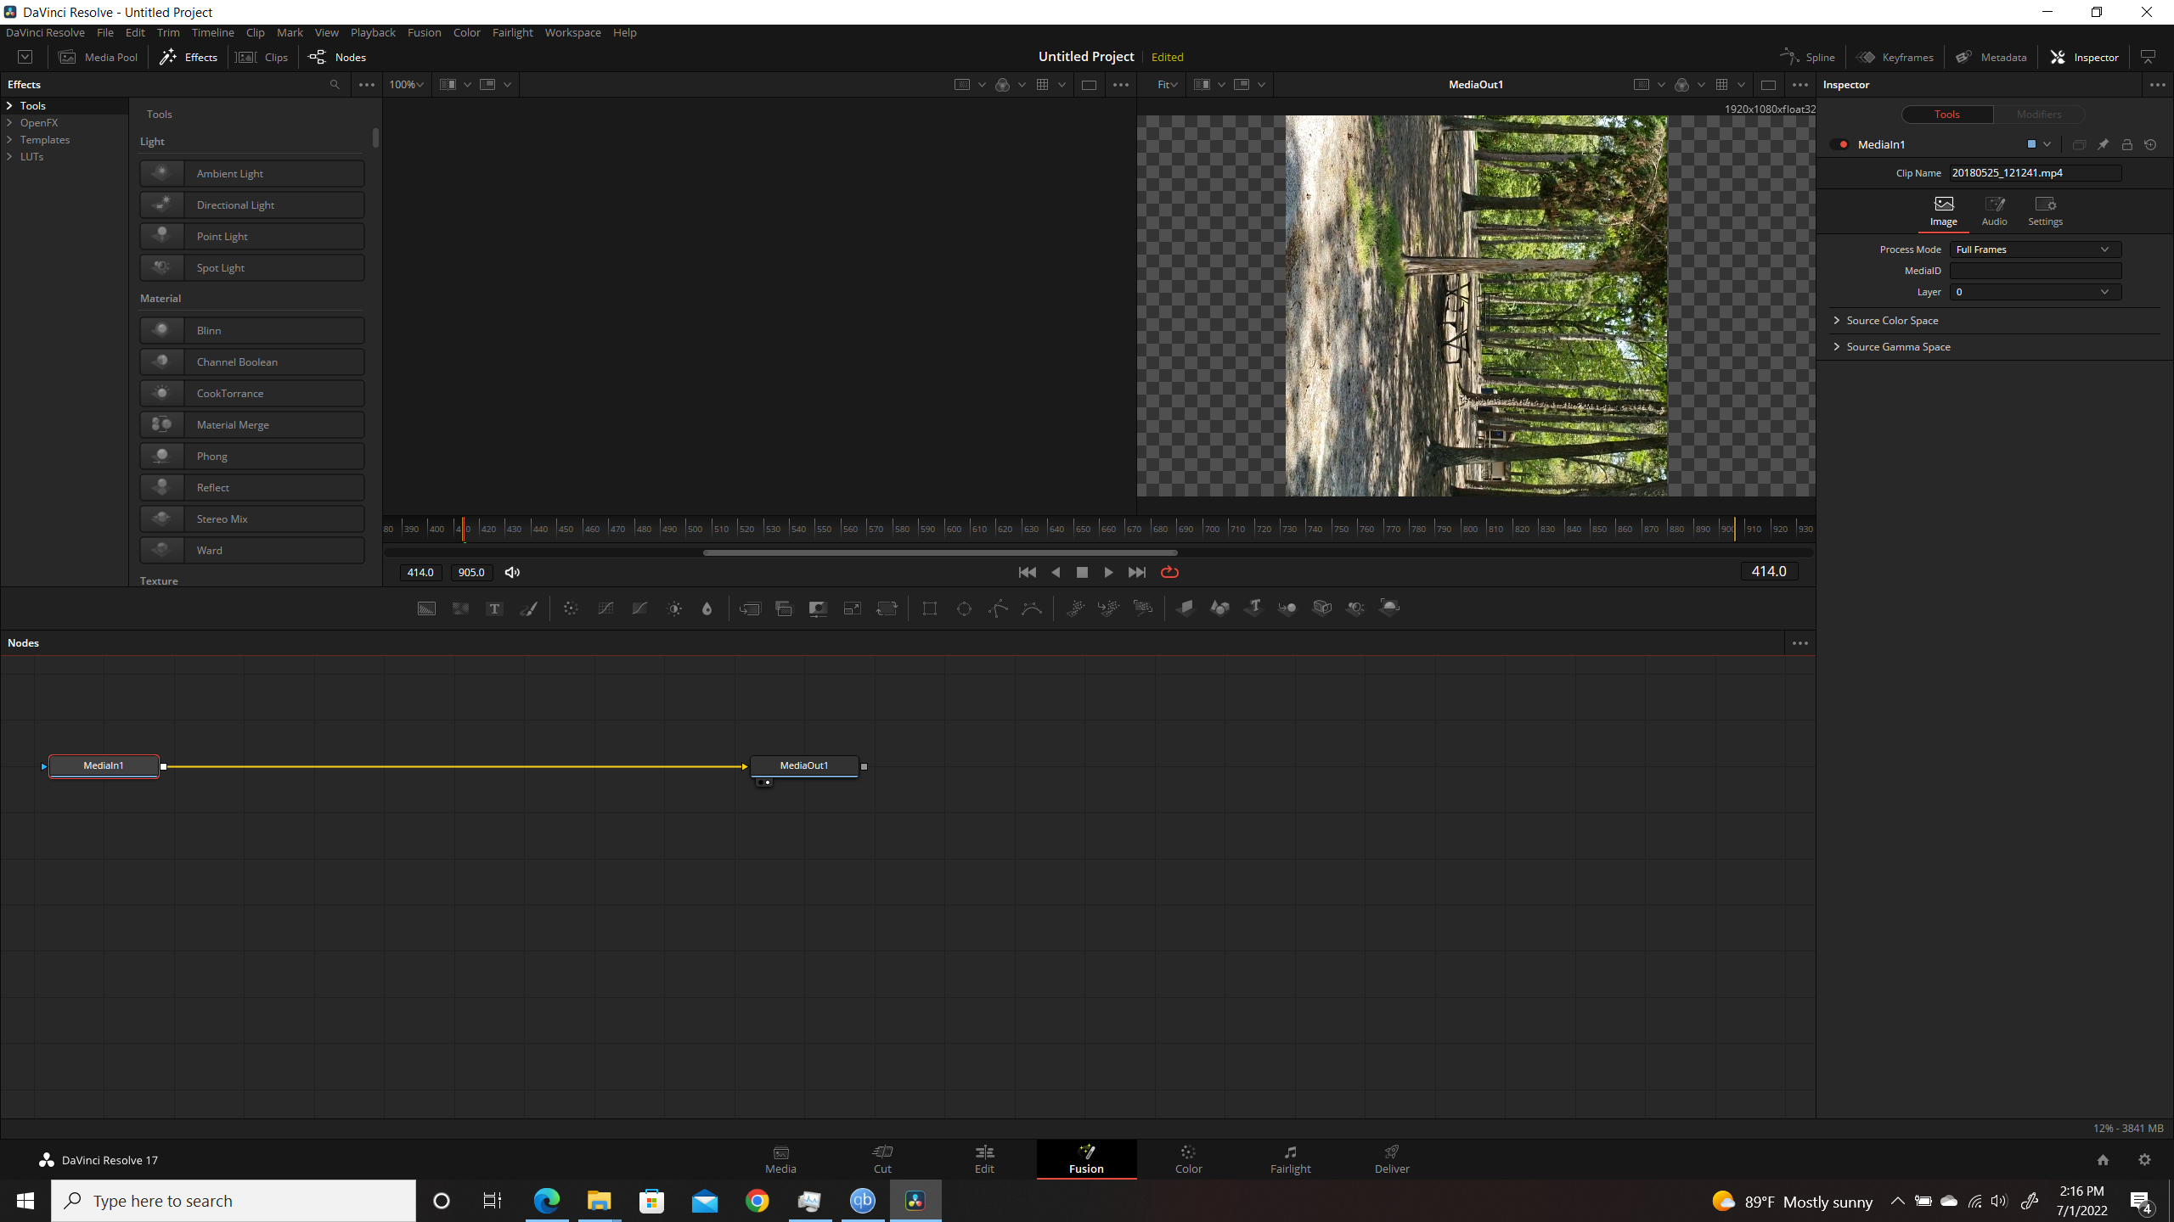Add a Brightness Contrast node from the toolbar
Viewport: 2174px width, 1222px height.
pos(674,608)
